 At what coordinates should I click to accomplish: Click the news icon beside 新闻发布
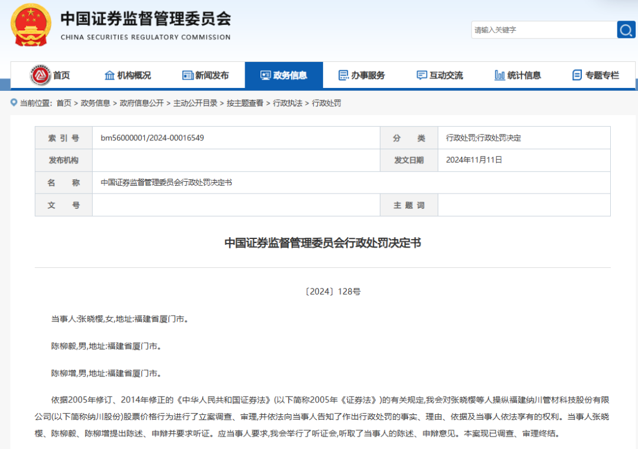point(188,76)
